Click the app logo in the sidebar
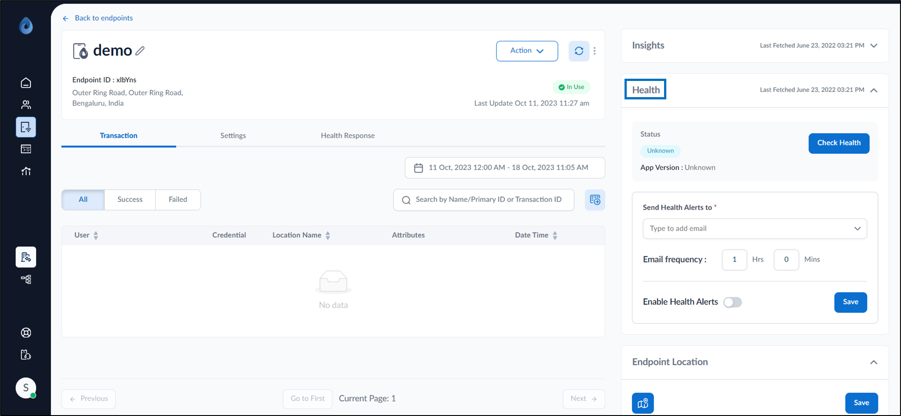The height and width of the screenshot is (416, 901). pyautogui.click(x=26, y=26)
